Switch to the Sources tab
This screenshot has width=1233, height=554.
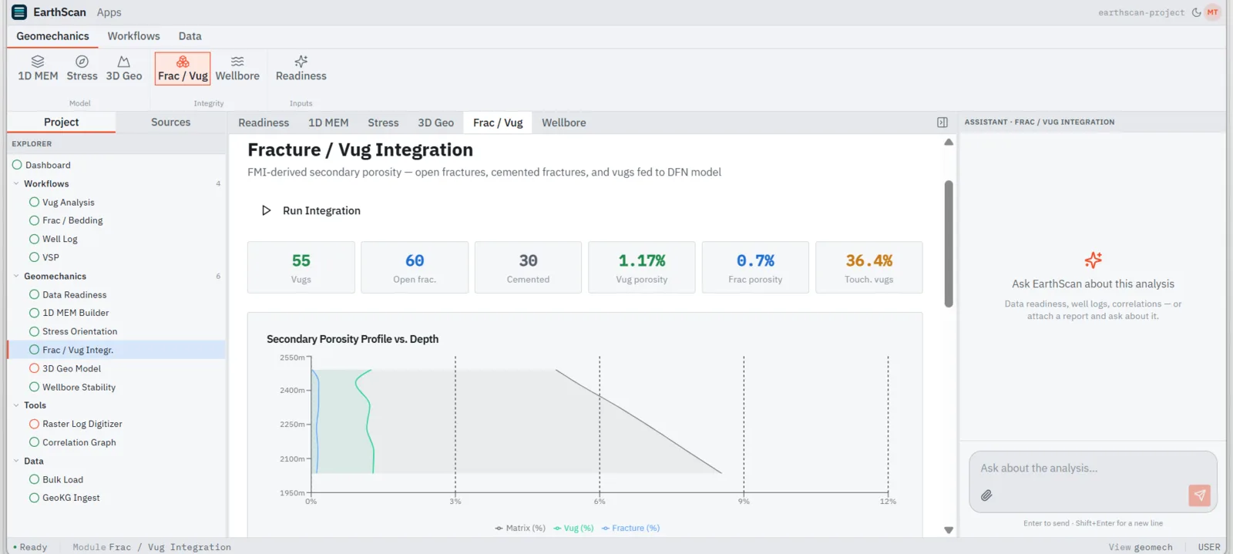(171, 123)
